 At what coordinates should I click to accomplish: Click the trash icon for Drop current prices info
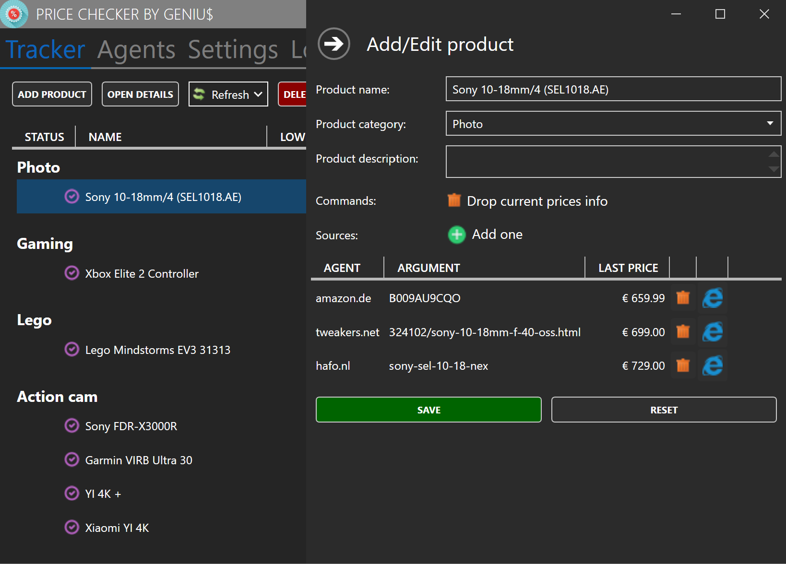454,200
